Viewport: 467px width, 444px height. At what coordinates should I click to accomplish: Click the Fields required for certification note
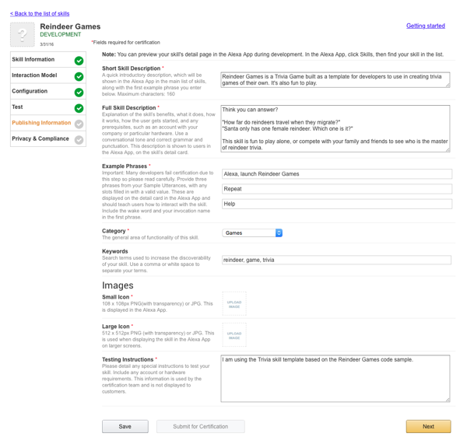tap(125, 42)
